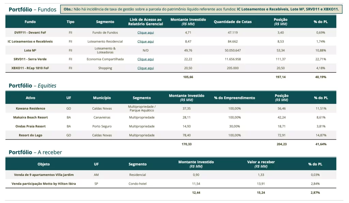
Task: Click 'Montante Investido' header in Fundos table
Action: tap(188, 22)
